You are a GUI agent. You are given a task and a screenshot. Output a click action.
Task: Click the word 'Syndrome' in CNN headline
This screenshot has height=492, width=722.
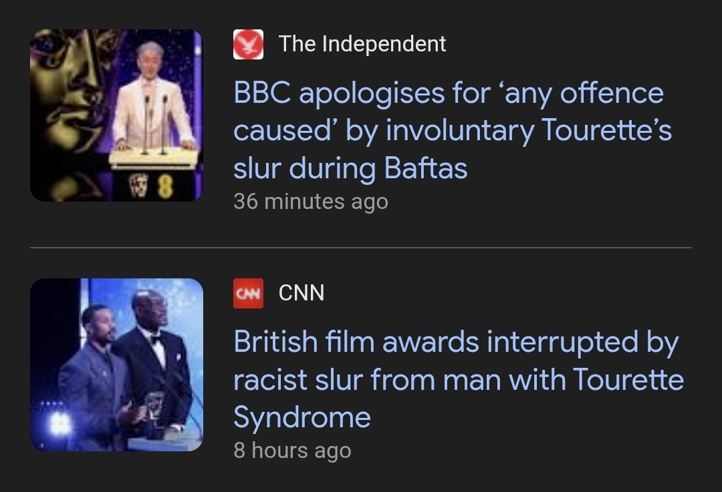tap(302, 417)
